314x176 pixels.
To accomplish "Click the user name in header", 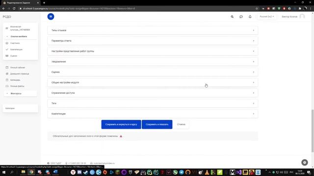I will tap(289, 17).
